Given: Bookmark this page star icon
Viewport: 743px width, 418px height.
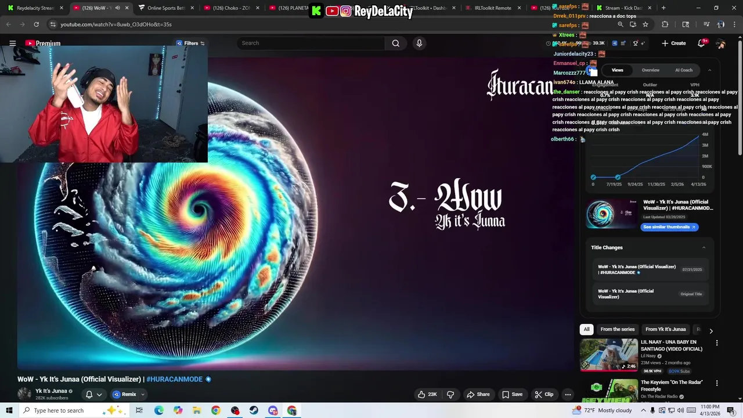Looking at the screenshot, I should point(645,24).
